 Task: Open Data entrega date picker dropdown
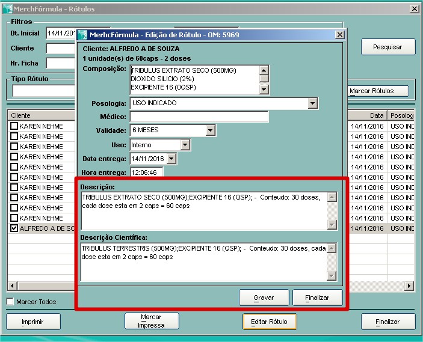coord(171,159)
